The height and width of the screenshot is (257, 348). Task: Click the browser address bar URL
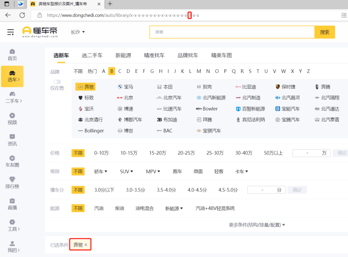(123, 15)
